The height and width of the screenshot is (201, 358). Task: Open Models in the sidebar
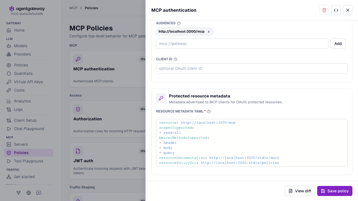point(29,46)
